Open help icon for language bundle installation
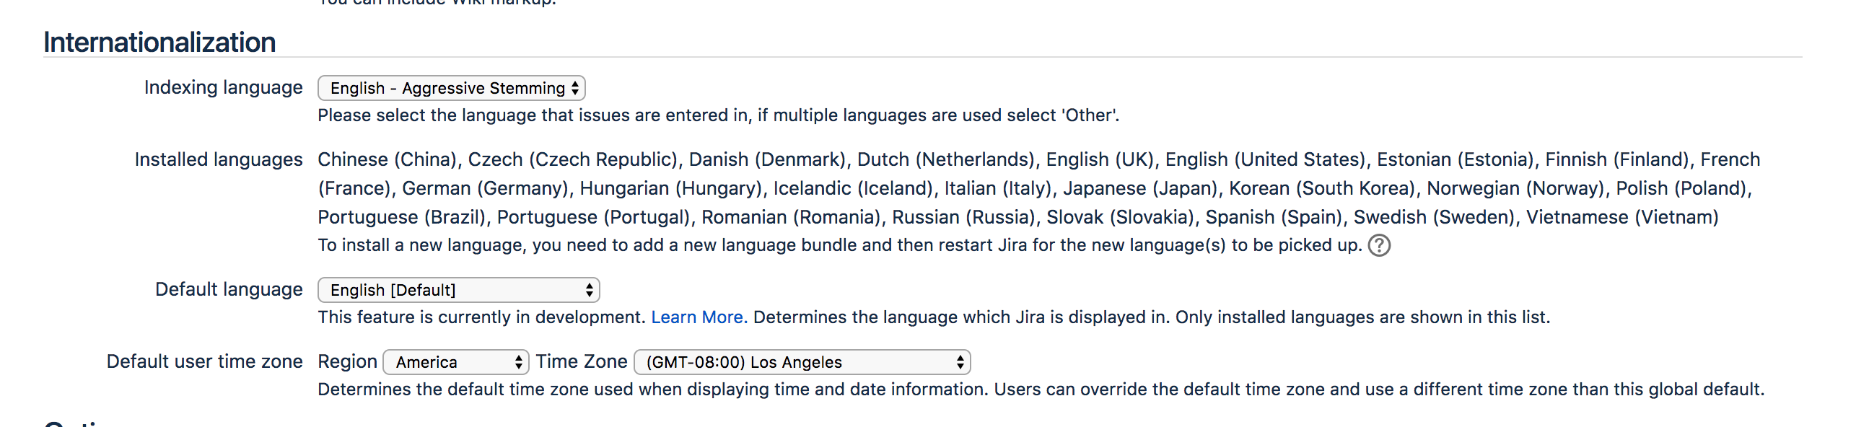 pos(1379,245)
